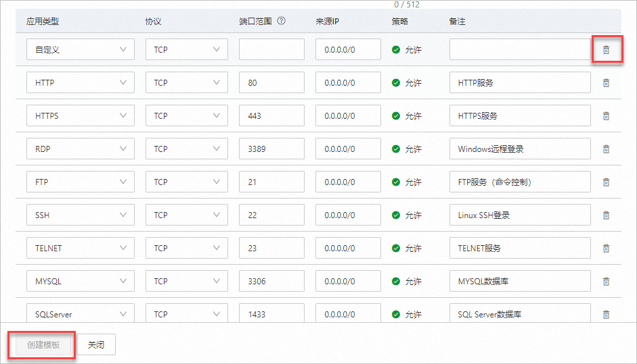Click port field containing 80
Screen dimensions: 637x364
[271, 82]
